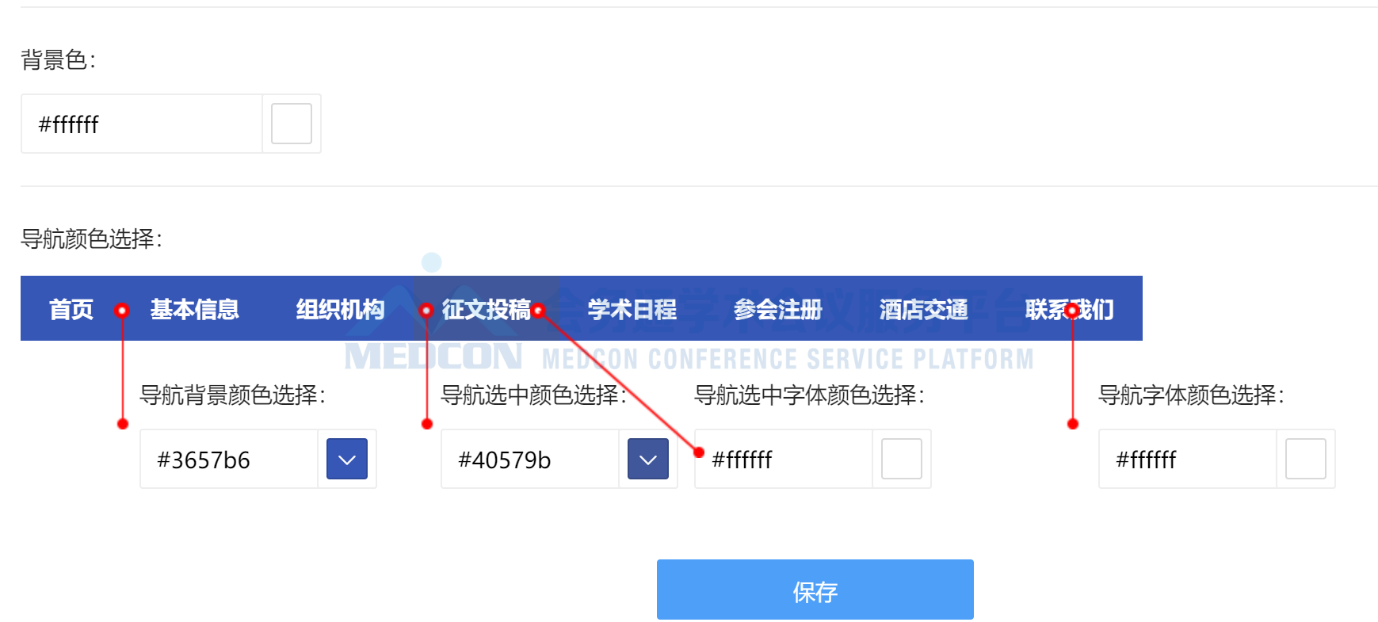The image size is (1378, 622).
Task: Select the 首页 navigation tab
Action: click(x=71, y=309)
